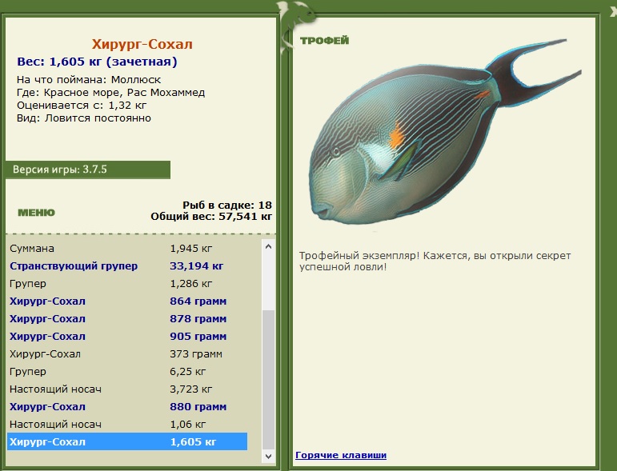The width and height of the screenshot is (617, 471).
Task: Select the Групер 1,286 кг row
Action: (127, 283)
